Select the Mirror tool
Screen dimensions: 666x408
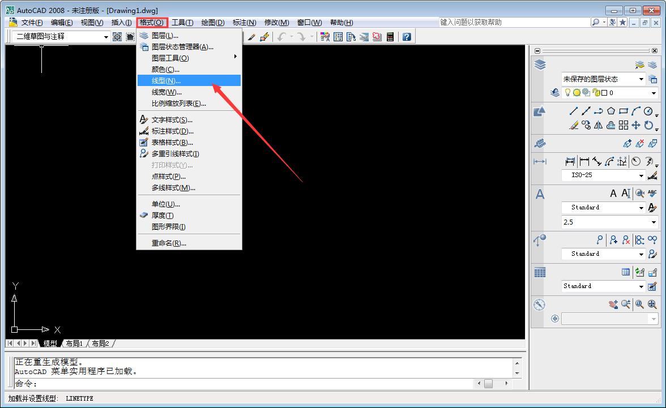(x=599, y=125)
